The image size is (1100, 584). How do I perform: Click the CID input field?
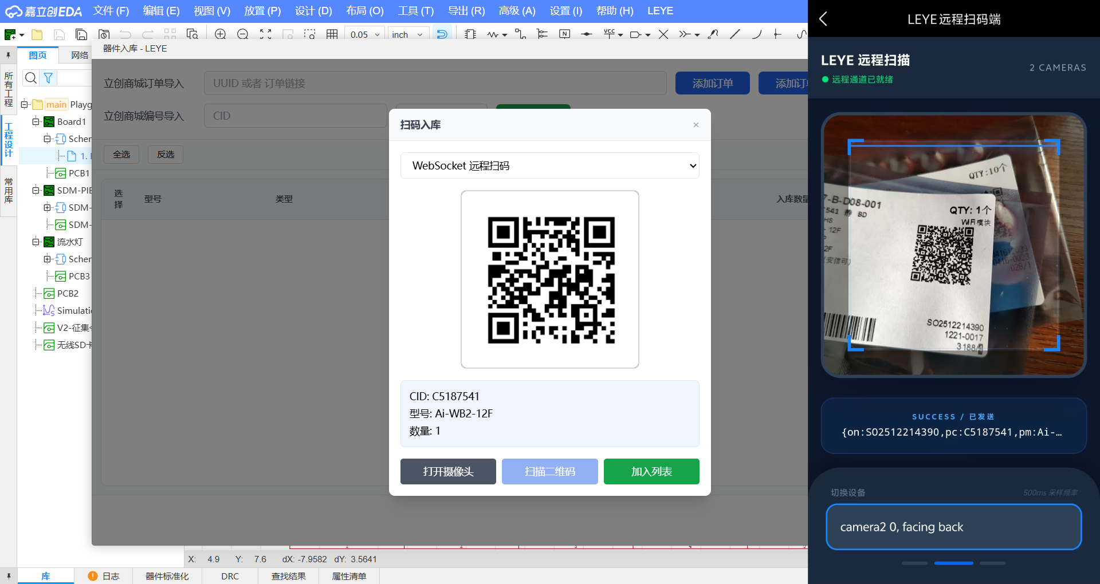(x=295, y=116)
